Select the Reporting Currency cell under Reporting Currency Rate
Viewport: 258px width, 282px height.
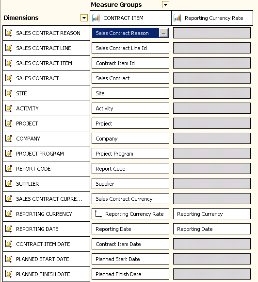[x=212, y=214]
